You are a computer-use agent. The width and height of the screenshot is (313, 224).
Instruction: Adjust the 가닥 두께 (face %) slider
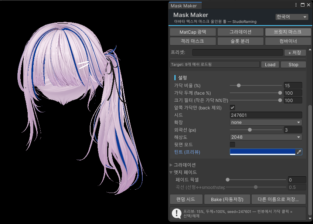click(256, 93)
